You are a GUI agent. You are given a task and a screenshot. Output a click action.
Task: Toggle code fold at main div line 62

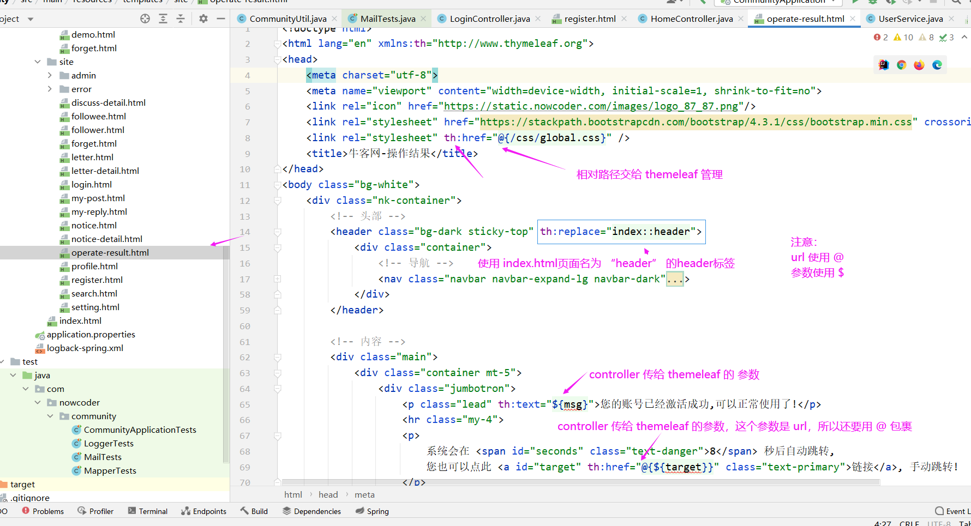pos(277,358)
